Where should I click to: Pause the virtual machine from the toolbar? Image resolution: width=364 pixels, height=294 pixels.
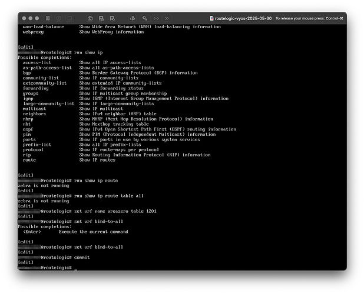click(48, 18)
